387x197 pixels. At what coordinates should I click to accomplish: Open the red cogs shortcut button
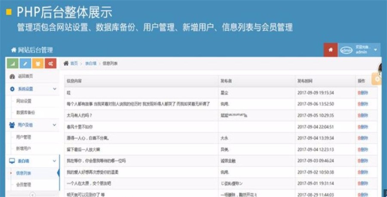(x=51, y=64)
